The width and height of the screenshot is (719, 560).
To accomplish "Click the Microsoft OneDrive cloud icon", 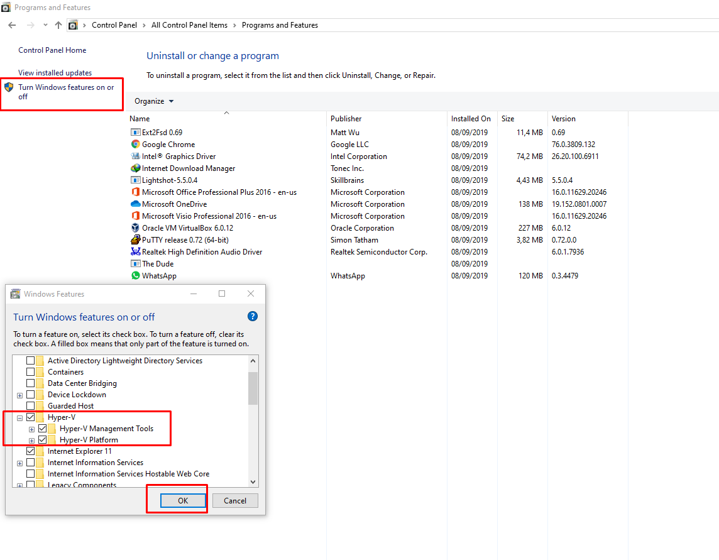I will point(135,204).
